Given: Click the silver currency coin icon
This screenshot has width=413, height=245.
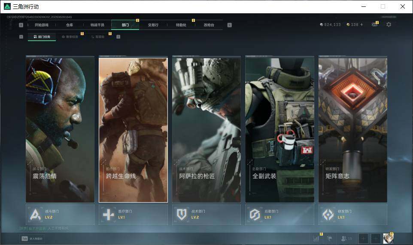Looking at the screenshot, I should (321, 24).
